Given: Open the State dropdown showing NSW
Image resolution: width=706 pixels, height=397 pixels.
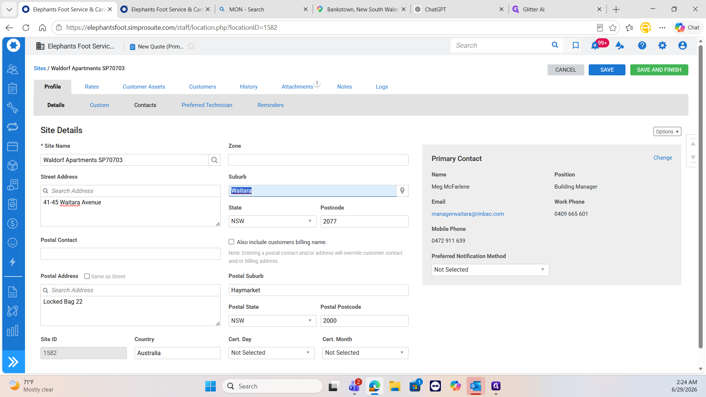Looking at the screenshot, I should click(x=272, y=221).
